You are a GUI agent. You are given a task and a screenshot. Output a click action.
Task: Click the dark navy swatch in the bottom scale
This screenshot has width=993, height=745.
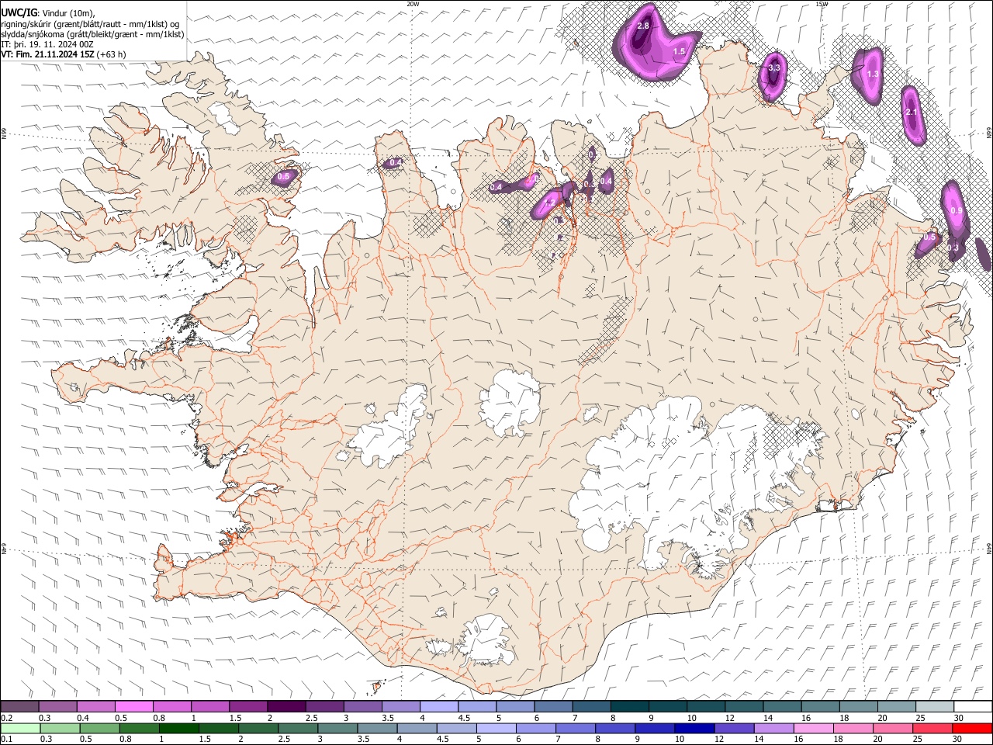point(693,728)
